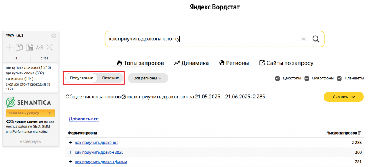374x167 pixels.
Task: Sort YWA list alphabetically via А-Я
Action: (x=39, y=47)
